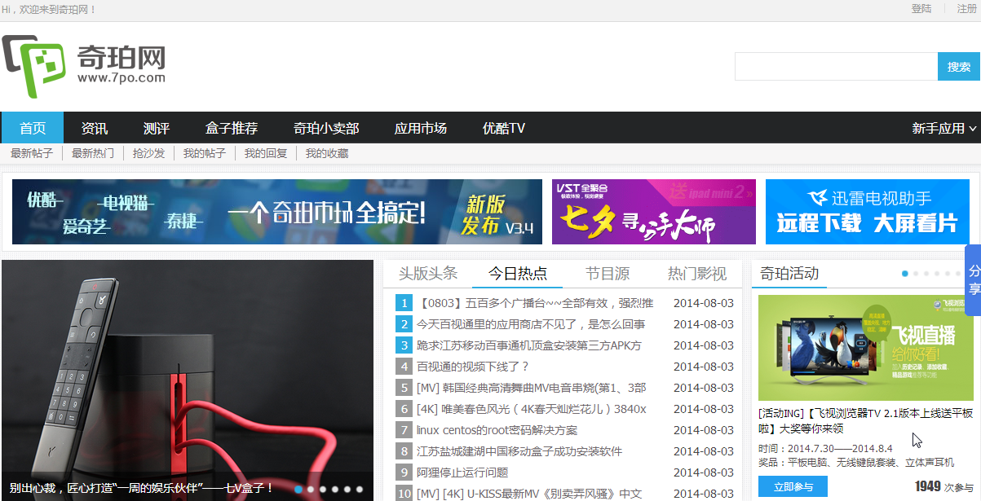Open post 阿狸停止运行问题
This screenshot has width=981, height=501.
[x=462, y=472]
